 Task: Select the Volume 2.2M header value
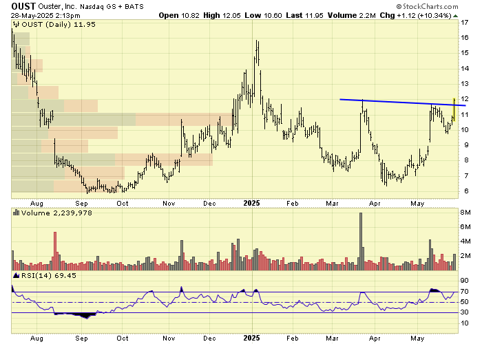351,15
